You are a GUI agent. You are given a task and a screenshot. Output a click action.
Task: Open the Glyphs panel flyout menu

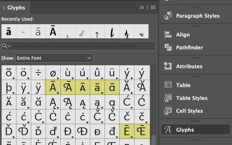click(153, 8)
